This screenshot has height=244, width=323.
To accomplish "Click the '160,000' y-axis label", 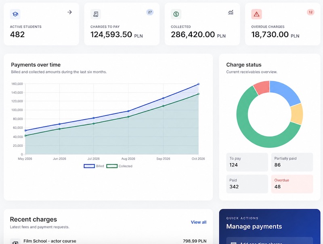I will point(17,84).
